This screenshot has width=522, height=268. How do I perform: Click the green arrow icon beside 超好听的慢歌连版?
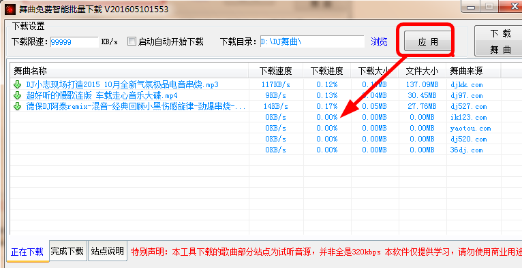(17, 96)
